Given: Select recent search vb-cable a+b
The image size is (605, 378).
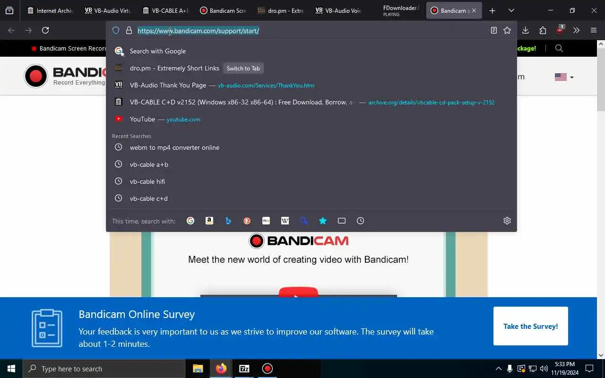Looking at the screenshot, I should click(x=311, y=164).
